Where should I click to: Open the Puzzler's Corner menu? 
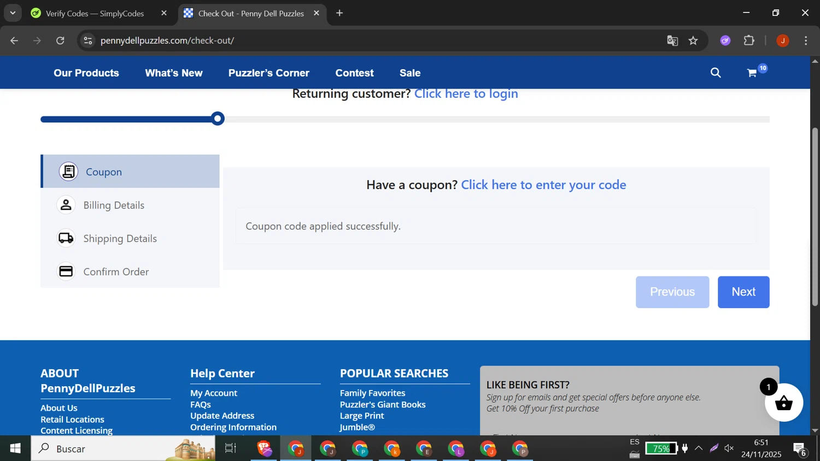[x=269, y=73]
